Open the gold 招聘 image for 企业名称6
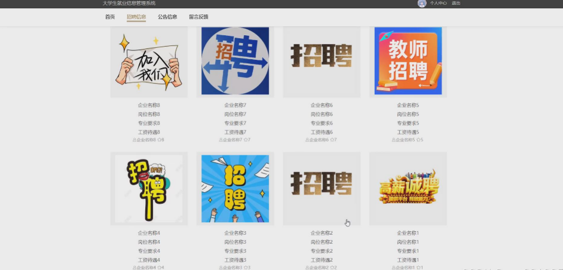 pos(322,61)
